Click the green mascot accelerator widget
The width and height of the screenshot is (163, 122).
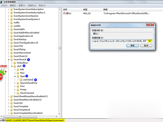pyautogui.click(x=3, y=72)
